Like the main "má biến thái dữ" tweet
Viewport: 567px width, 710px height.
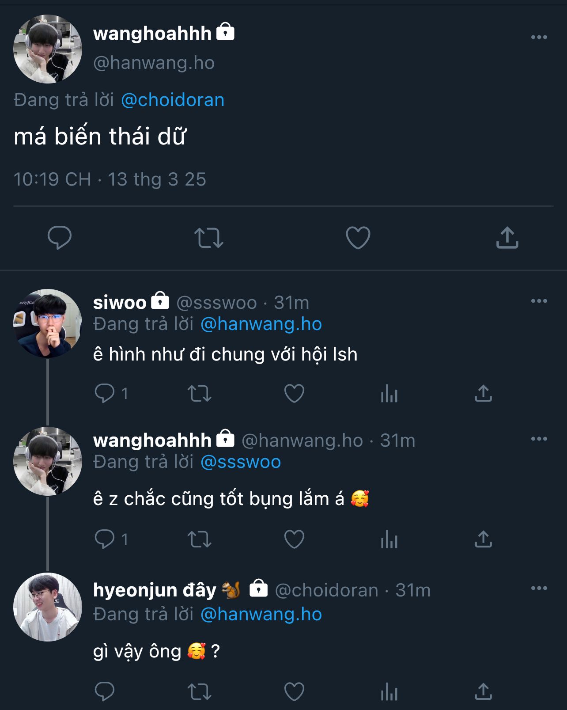click(358, 238)
